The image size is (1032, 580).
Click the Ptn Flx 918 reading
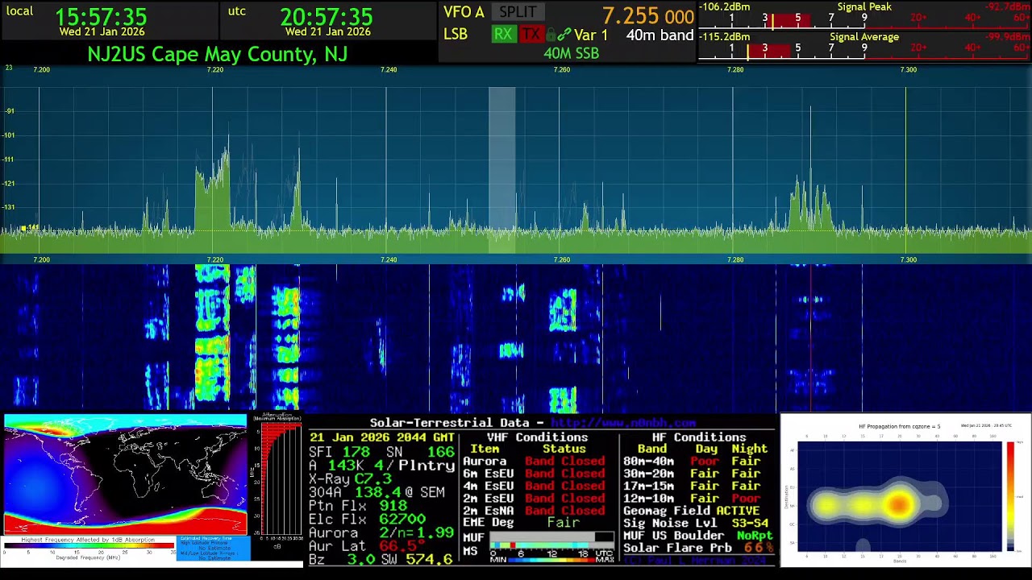click(358, 506)
